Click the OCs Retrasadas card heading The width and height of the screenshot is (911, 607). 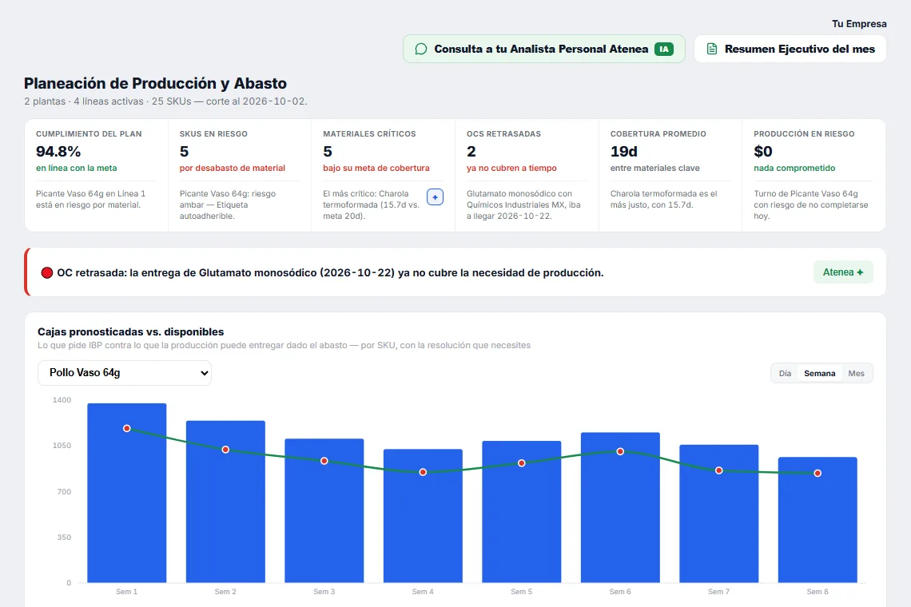[x=503, y=133]
